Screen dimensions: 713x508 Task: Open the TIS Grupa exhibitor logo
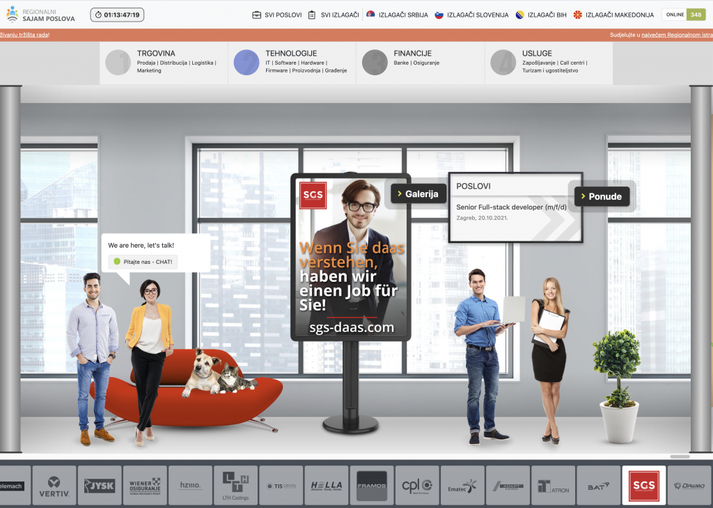(x=281, y=485)
